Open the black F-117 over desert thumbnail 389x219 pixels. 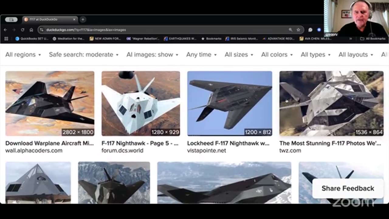tap(50, 103)
